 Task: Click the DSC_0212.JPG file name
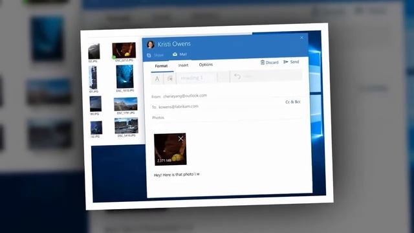(124, 60)
